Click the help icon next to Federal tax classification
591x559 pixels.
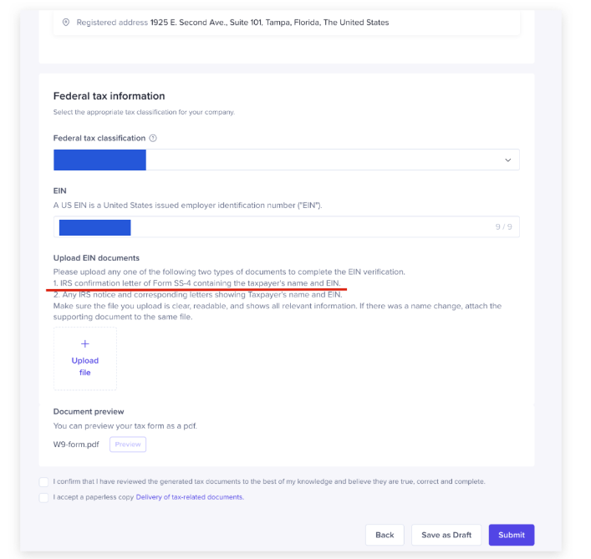pyautogui.click(x=153, y=139)
